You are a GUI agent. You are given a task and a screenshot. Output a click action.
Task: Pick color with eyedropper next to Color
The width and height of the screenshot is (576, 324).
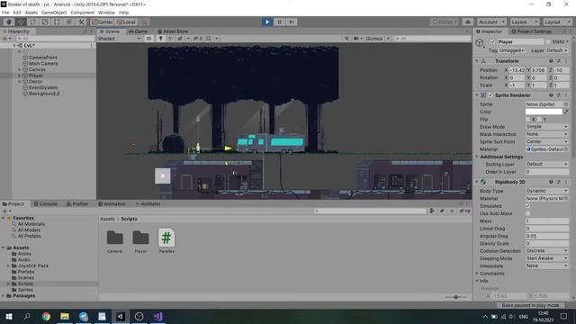pos(566,112)
